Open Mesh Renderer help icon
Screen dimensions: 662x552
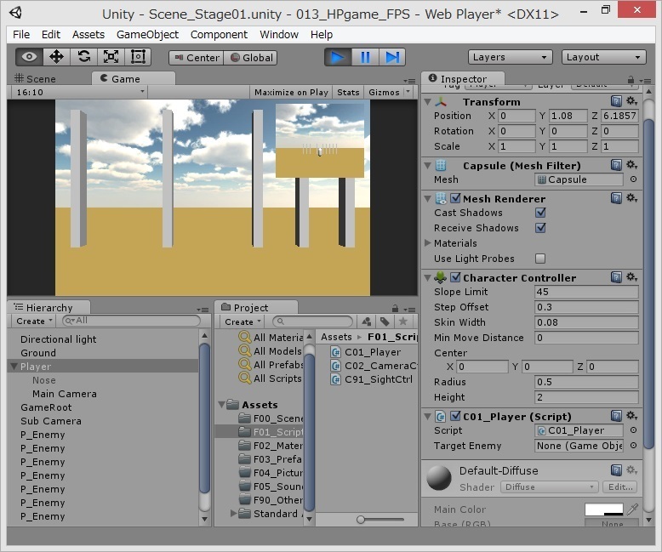tap(616, 198)
